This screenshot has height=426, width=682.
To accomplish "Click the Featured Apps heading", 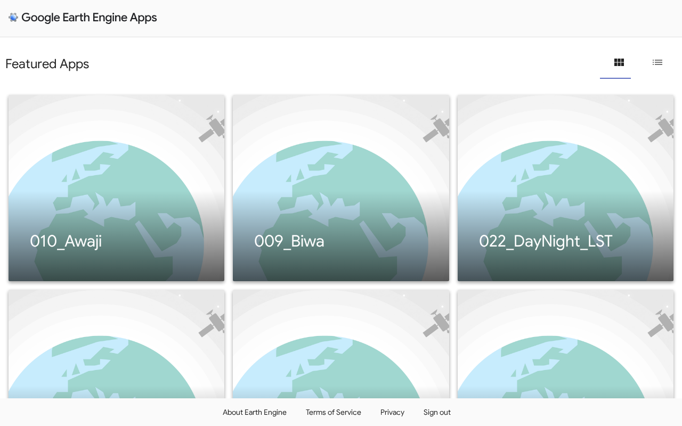I will pyautogui.click(x=47, y=64).
